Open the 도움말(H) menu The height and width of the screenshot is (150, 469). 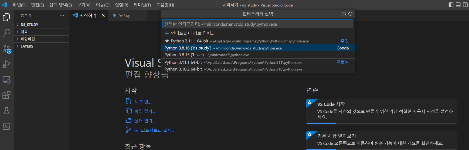[165, 5]
